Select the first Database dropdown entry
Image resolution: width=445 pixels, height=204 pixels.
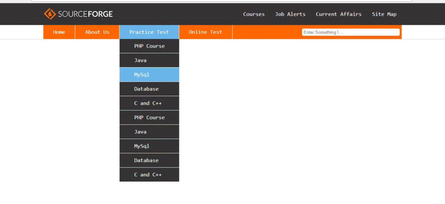click(149, 89)
